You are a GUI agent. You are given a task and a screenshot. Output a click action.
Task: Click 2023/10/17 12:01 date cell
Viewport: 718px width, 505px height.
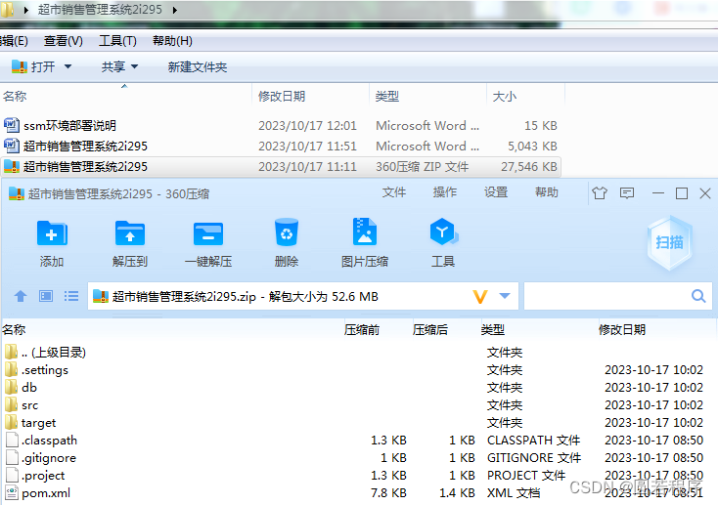pos(307,125)
